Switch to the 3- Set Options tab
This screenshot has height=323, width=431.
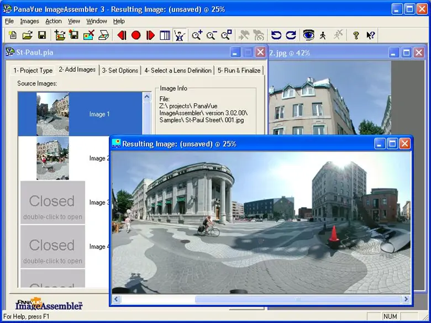point(120,71)
